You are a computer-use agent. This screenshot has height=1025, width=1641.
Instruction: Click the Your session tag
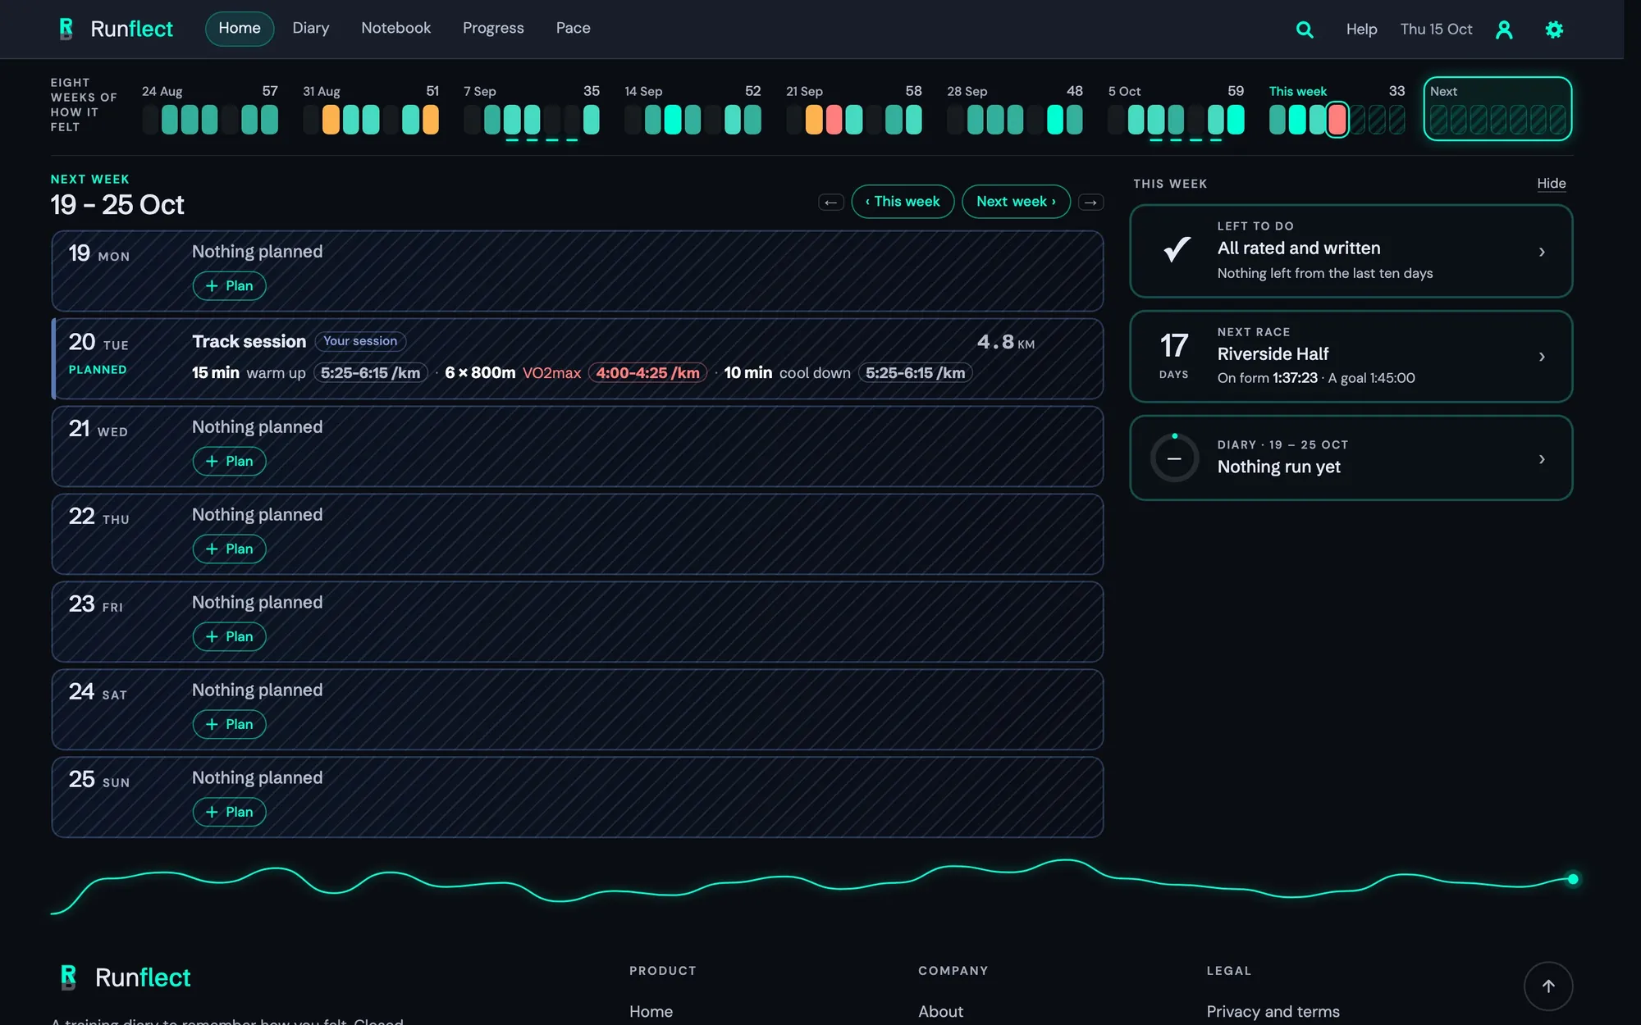[x=360, y=341]
